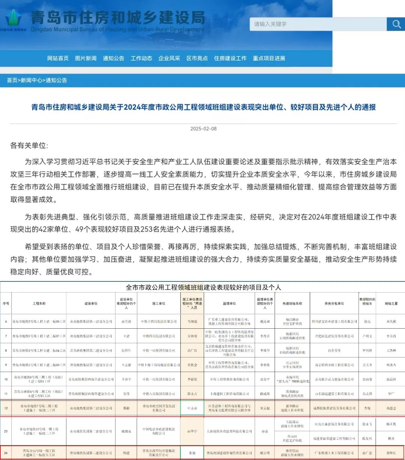Click the 工程名称 column header in table

(39, 303)
